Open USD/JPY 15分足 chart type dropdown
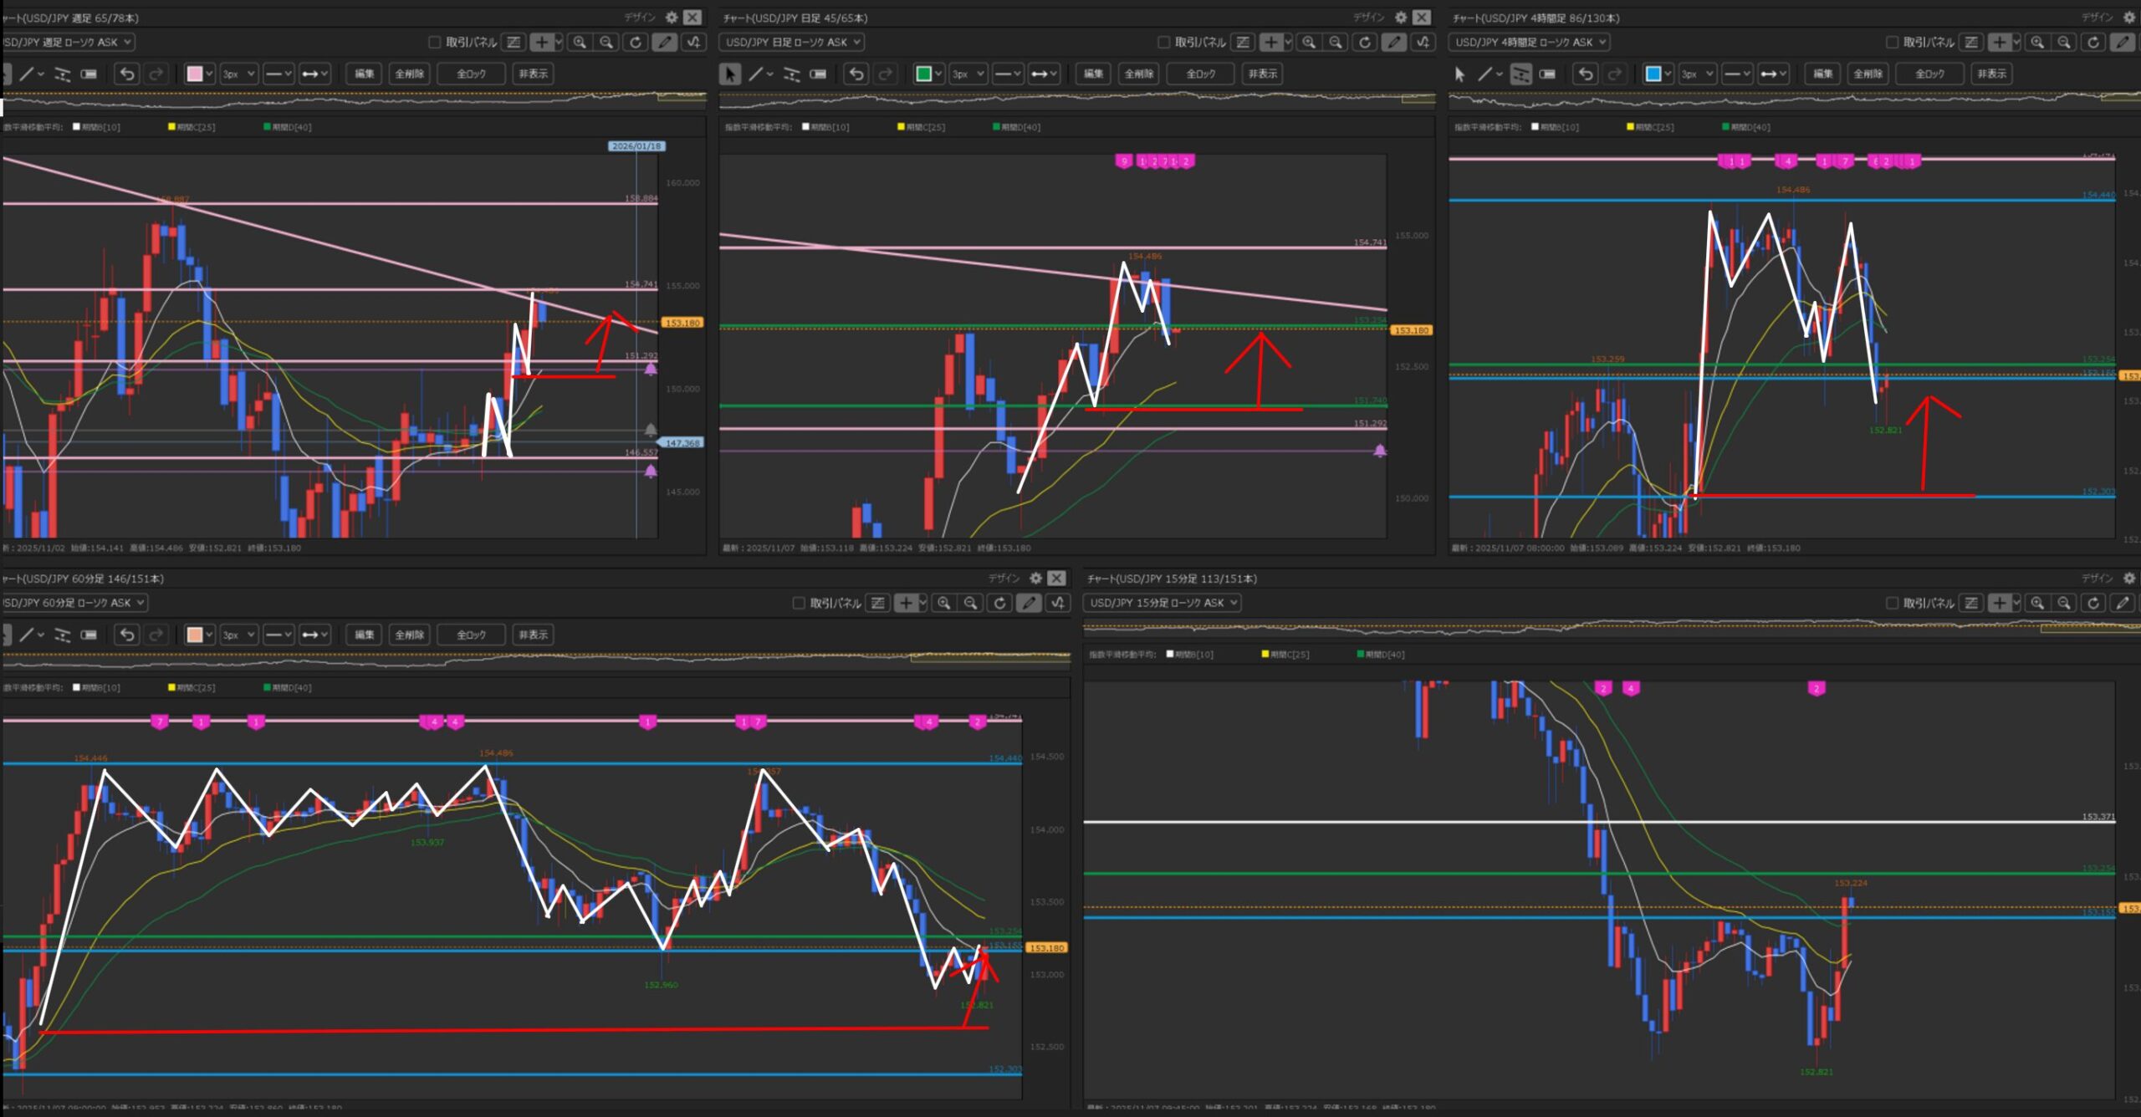This screenshot has width=2141, height=1117. click(x=1162, y=604)
